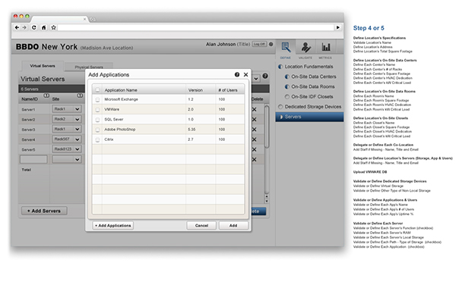Click info icon beside Site column
456x294 pixels.
point(80,95)
